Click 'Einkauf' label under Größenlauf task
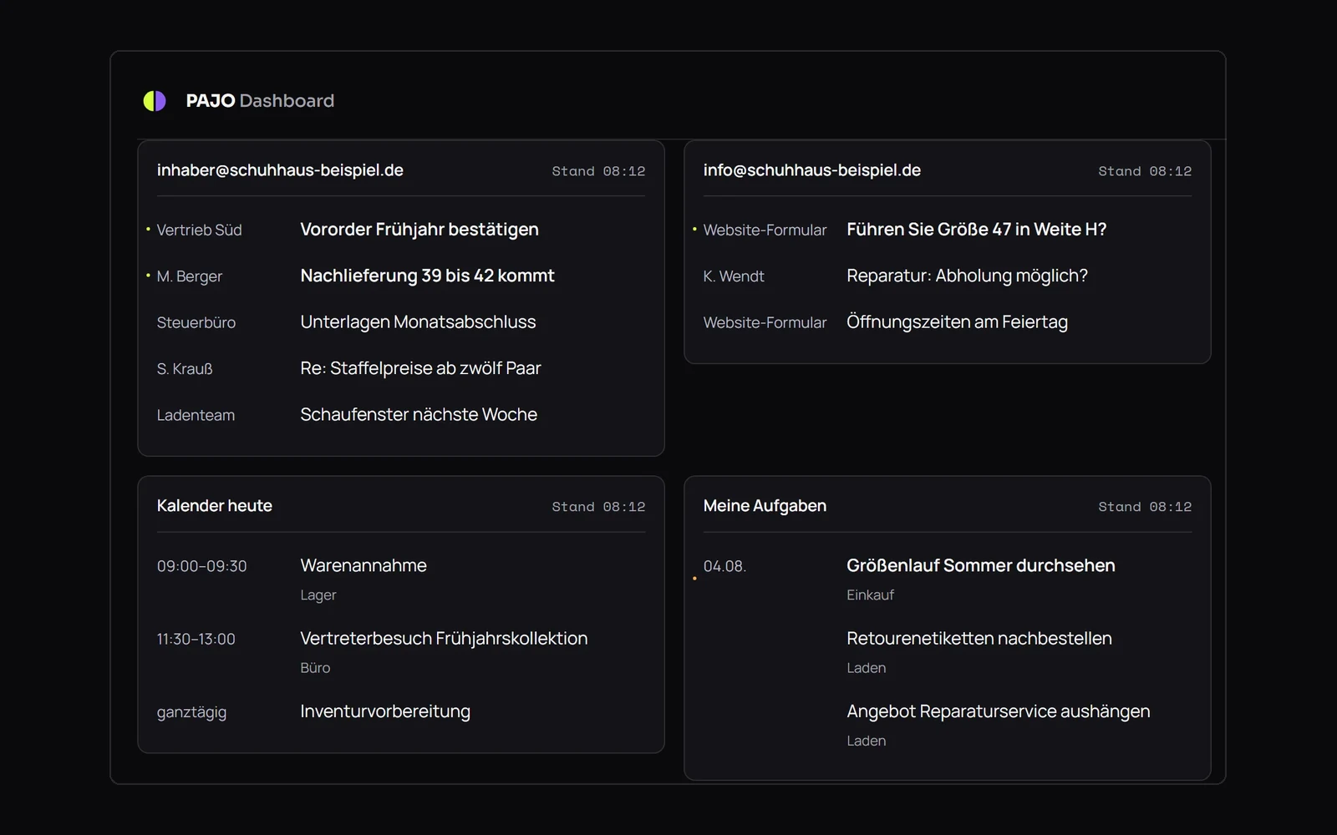 coord(870,595)
